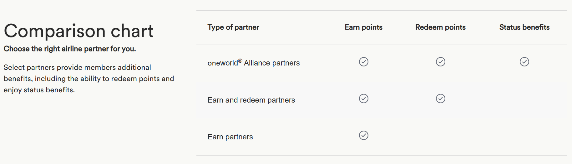Select the Status benefits column header
The height and width of the screenshot is (164, 572).
(524, 27)
